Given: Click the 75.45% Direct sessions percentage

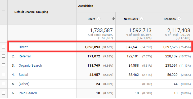Looking at the screenshot, I should tap(185, 47).
